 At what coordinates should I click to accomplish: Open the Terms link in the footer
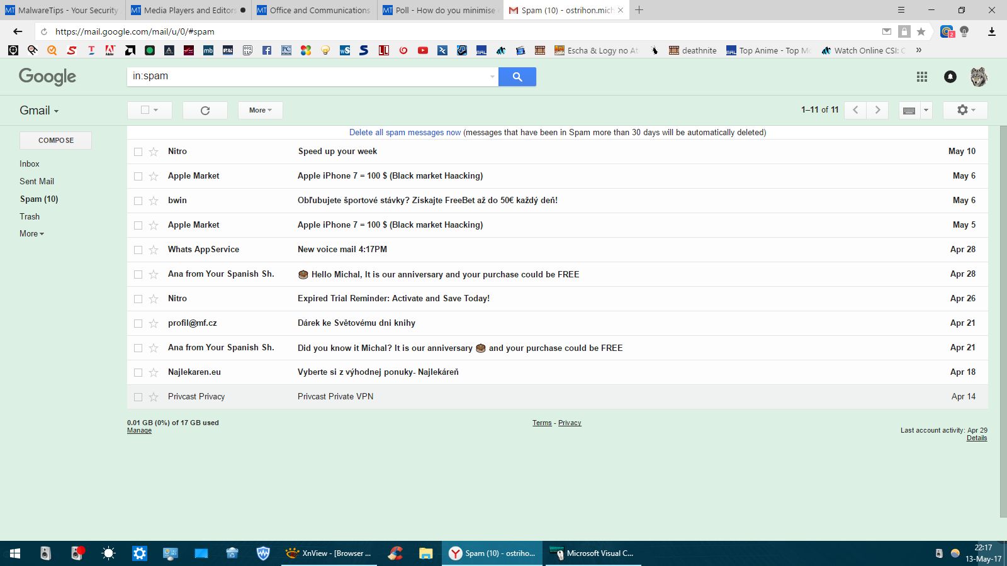542,423
